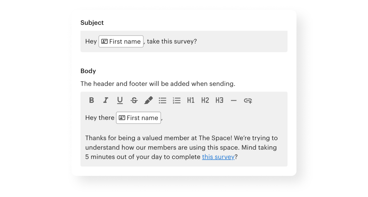Insert a horizontal divider line
368x197 pixels.
tap(233, 100)
